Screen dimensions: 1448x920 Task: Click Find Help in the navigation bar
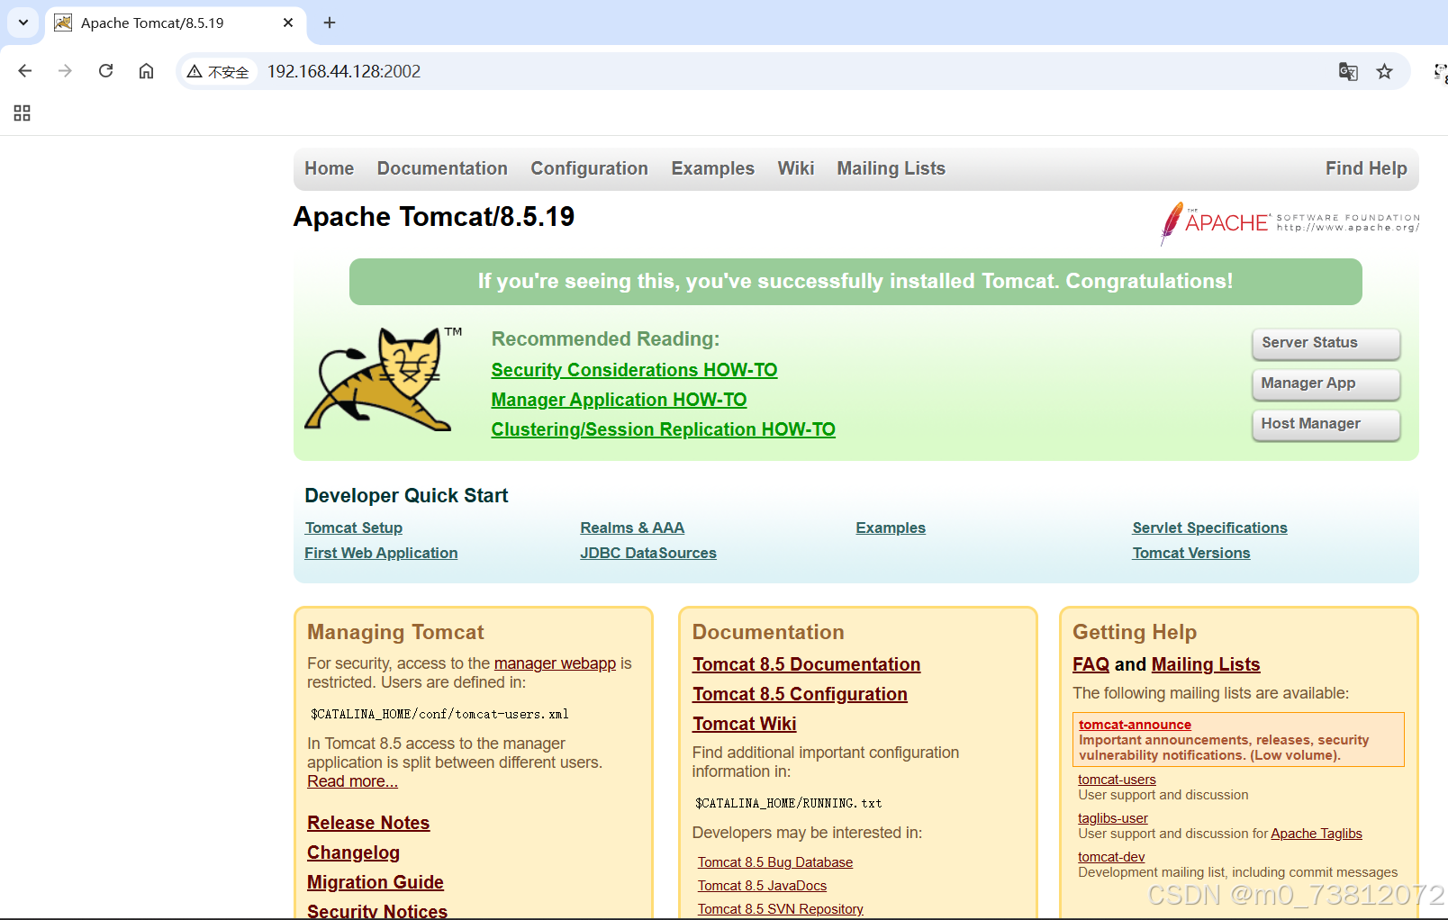[x=1366, y=168]
